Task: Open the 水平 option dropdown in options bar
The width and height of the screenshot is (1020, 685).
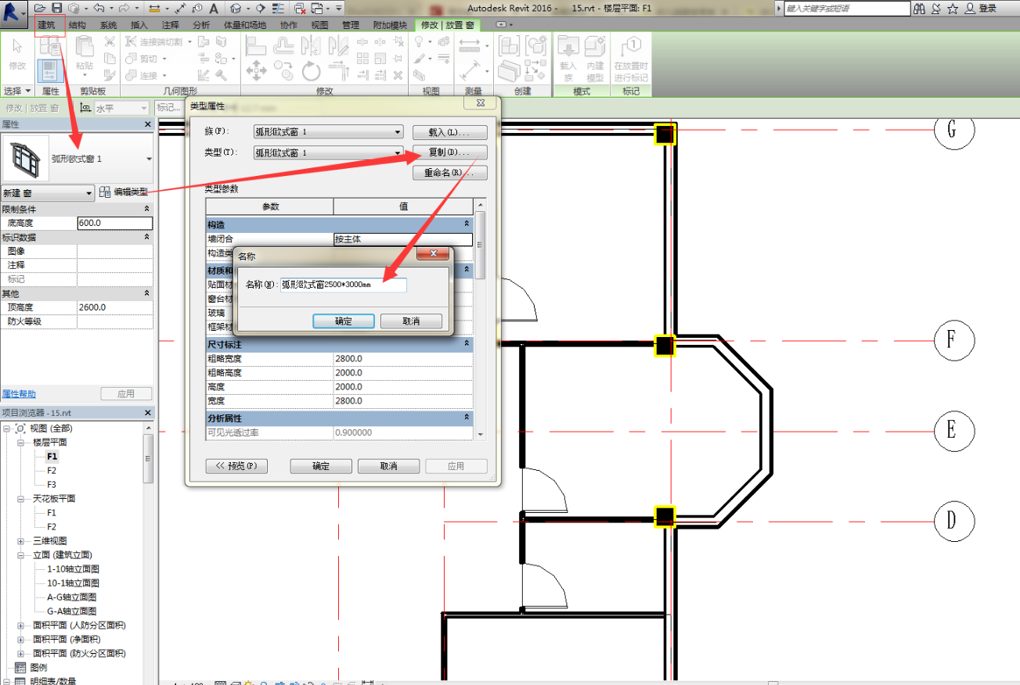Action: click(121, 108)
